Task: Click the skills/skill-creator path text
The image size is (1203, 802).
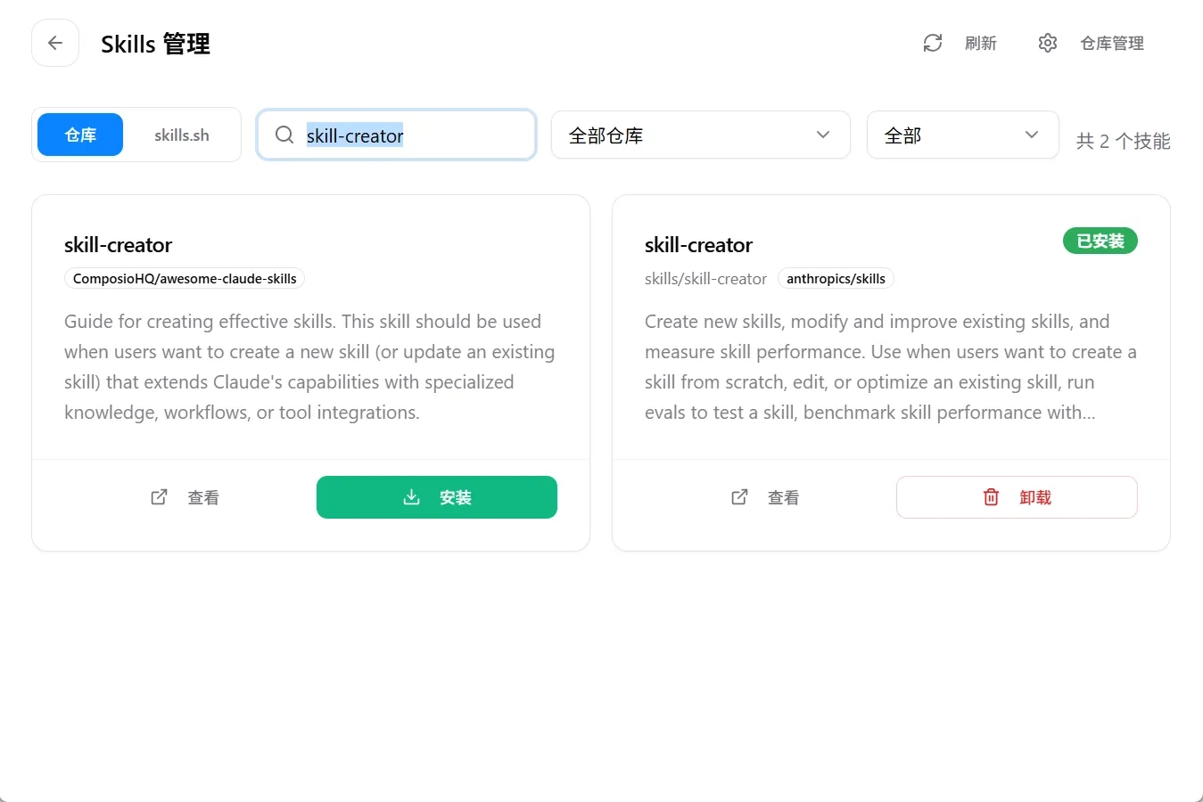Action: point(705,278)
